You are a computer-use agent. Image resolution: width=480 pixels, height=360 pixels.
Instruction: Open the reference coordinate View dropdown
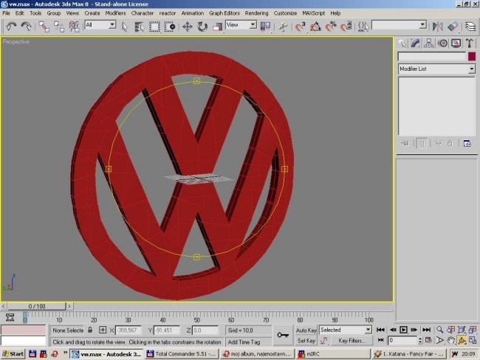[253, 25]
